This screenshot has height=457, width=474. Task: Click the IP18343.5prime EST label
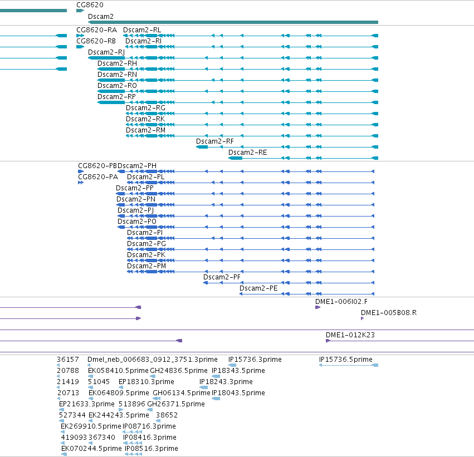[238, 371]
